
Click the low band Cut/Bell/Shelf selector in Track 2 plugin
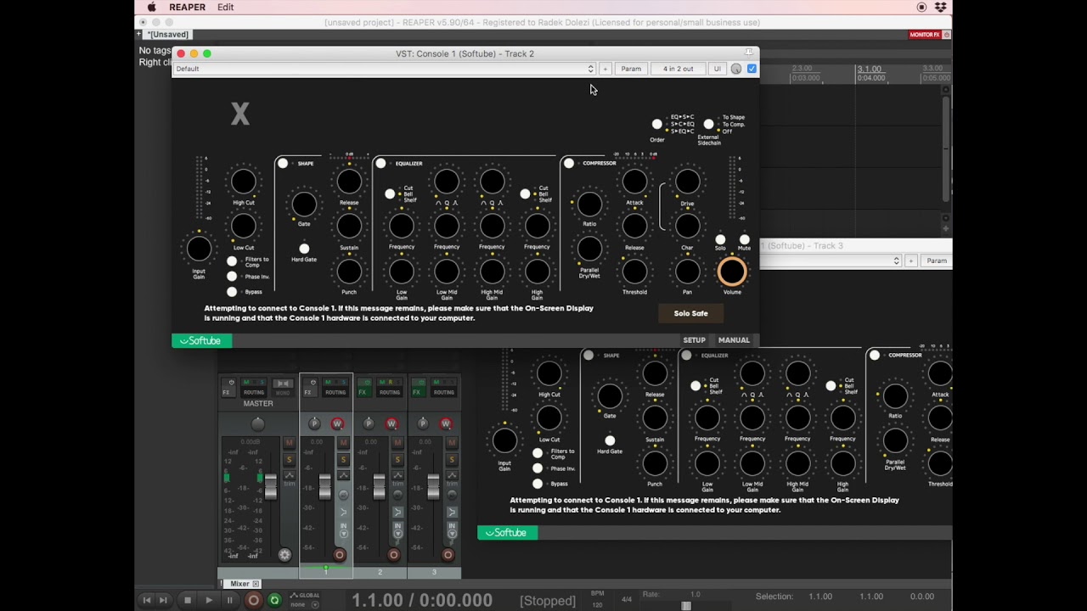click(x=390, y=193)
